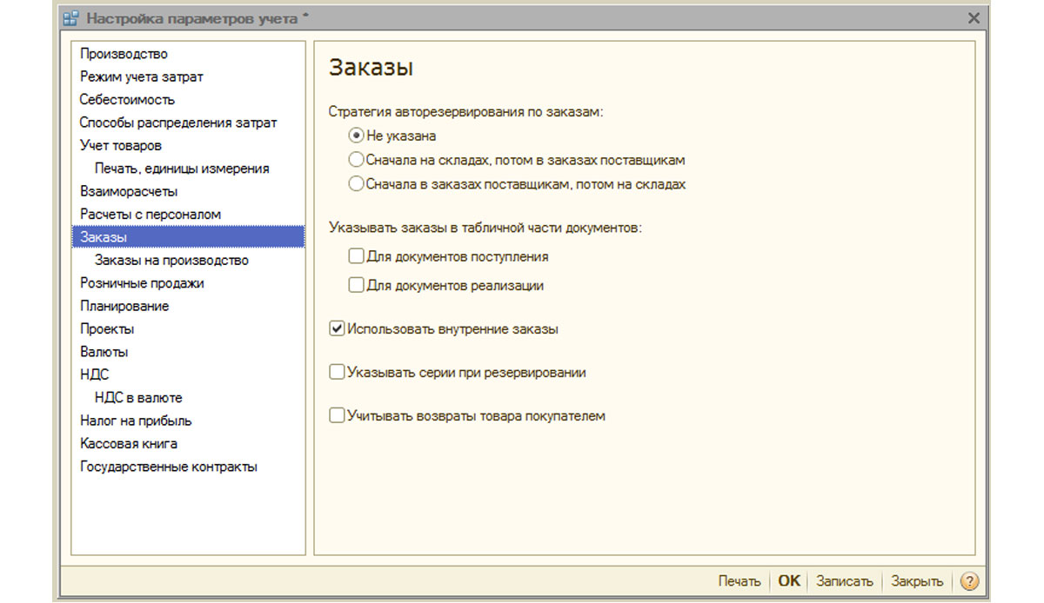1044x603 pixels.
Task: Choose 'Сначала на складах, потом в заказах поставщикам'
Action: (355, 160)
